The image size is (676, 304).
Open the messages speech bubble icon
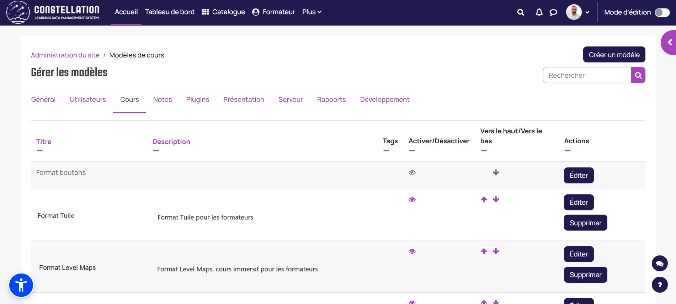(x=553, y=12)
